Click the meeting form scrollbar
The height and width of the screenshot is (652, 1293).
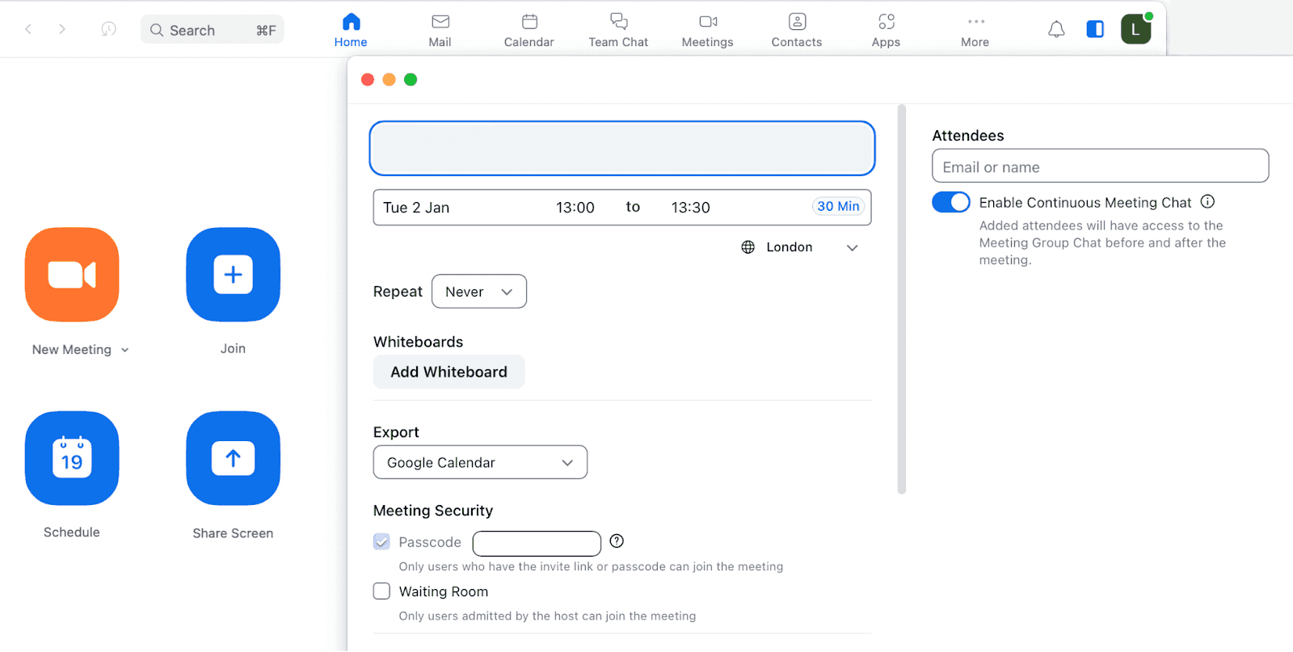click(902, 299)
